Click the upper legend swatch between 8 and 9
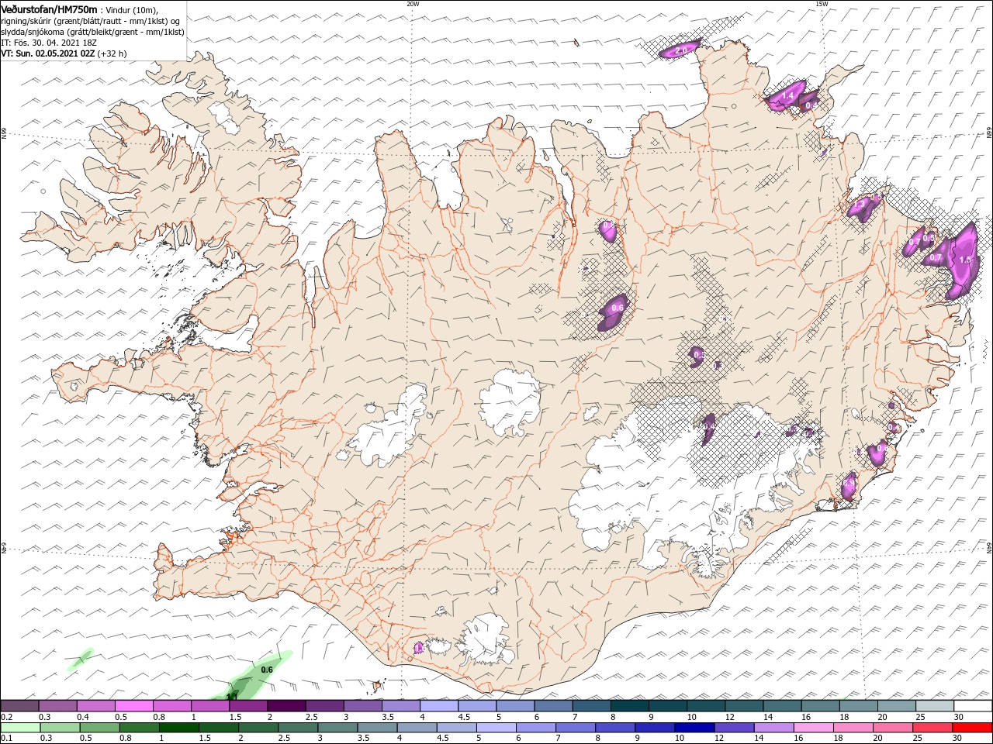 630,706
